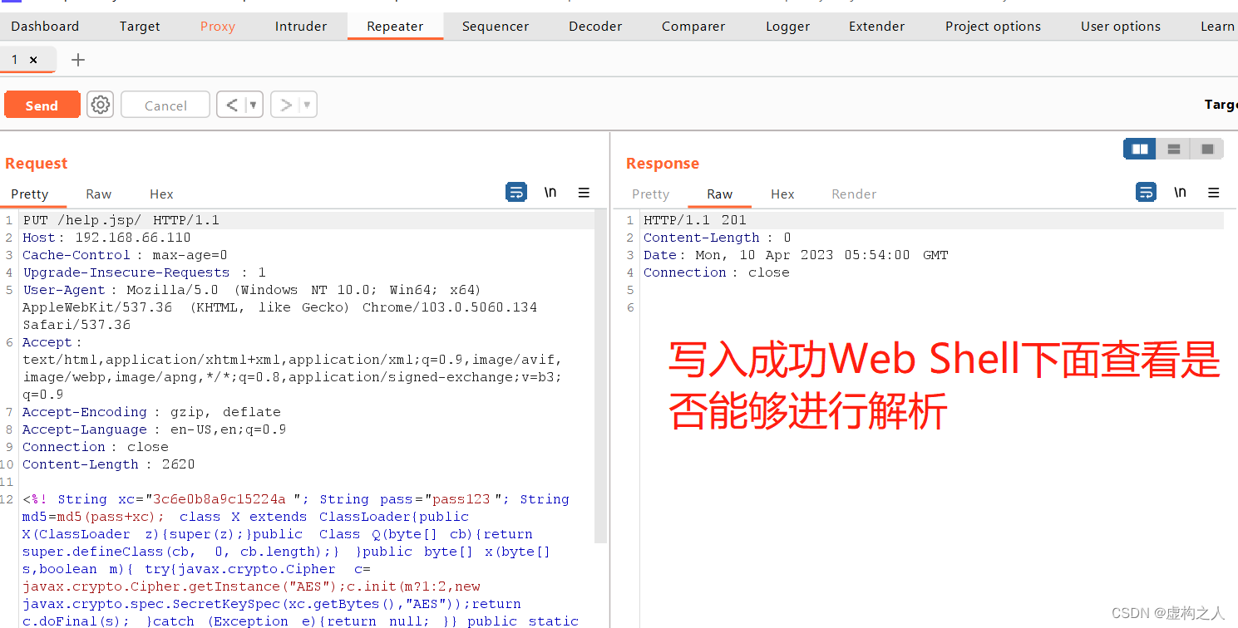Image resolution: width=1238 pixels, height=628 pixels.
Task: Go back to previous request in history
Action: point(232,105)
